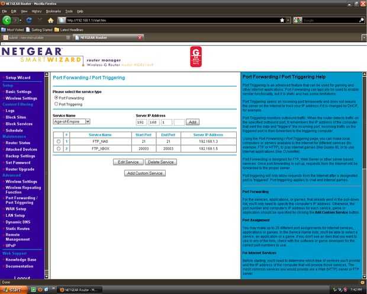
Task: Click the Edit Service button
Action: [x=128, y=162]
